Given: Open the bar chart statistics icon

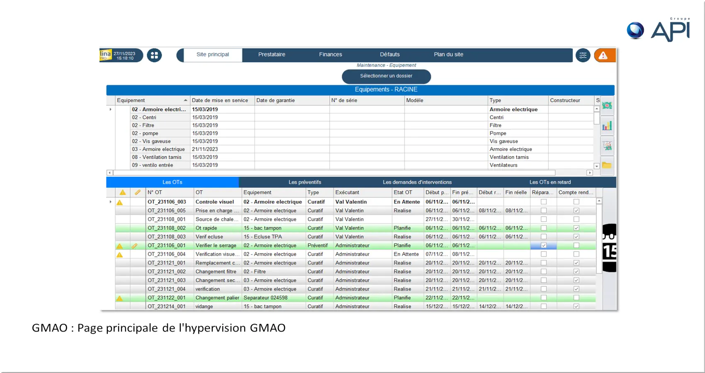Looking at the screenshot, I should click(x=607, y=126).
